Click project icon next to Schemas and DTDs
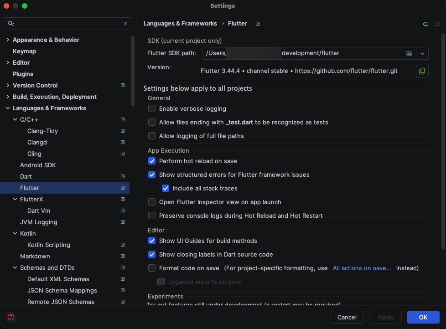The width and height of the screenshot is (446, 329). tap(123, 267)
